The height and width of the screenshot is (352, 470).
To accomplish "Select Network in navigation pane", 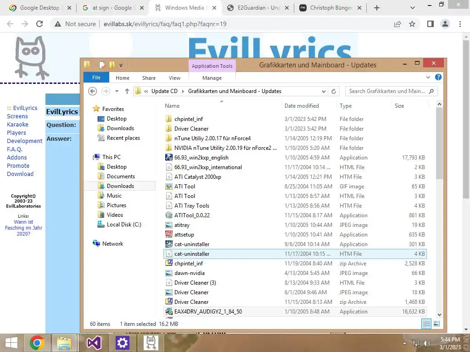I will 108,244.
